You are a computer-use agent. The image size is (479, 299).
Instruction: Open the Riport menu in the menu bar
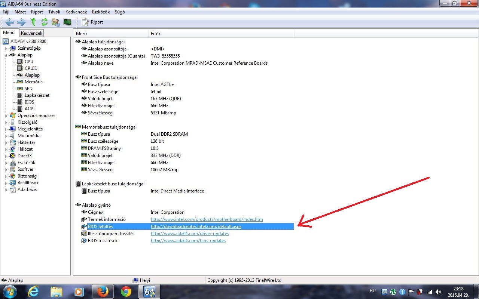(37, 12)
